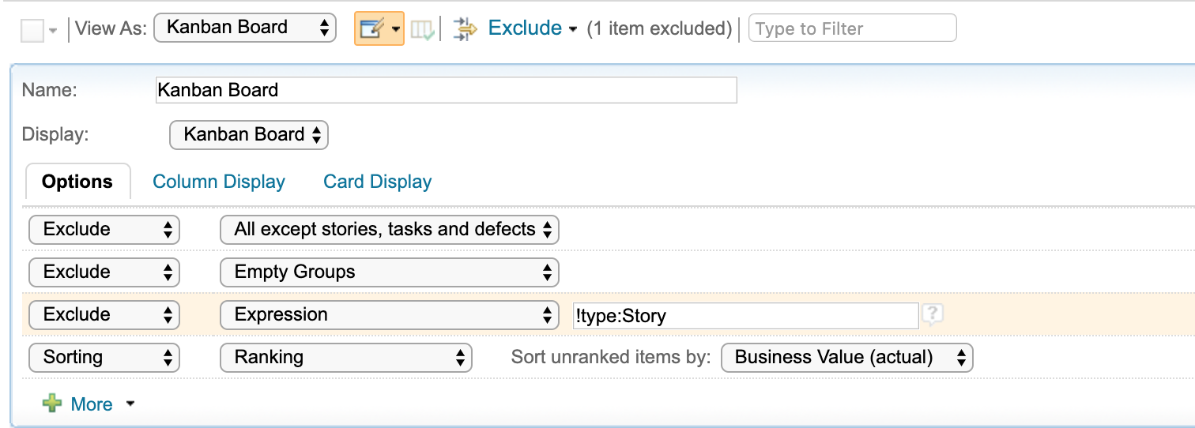Select the Options tab
Image resolution: width=1195 pixels, height=428 pixels.
pyautogui.click(x=77, y=182)
